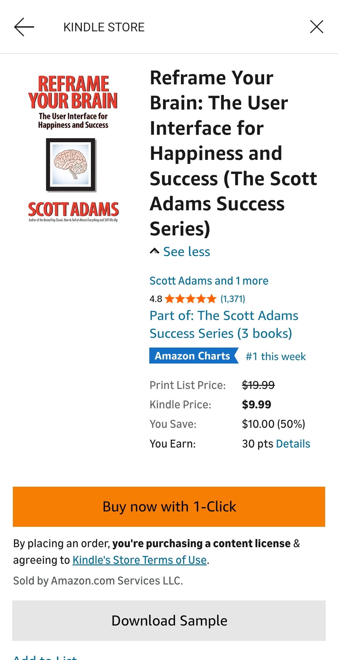Tap the partially visible Add to List link
Screen dimensions: 338x660
click(45, 657)
